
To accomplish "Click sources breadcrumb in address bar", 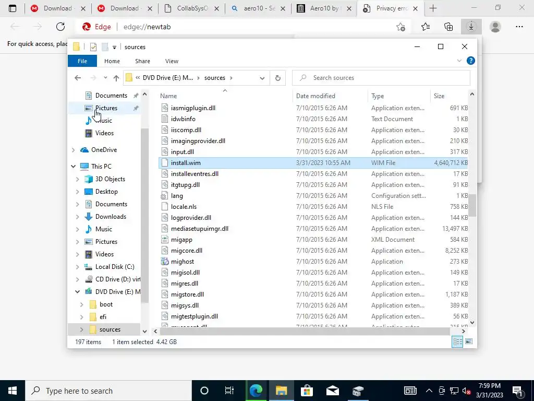I will point(214,78).
